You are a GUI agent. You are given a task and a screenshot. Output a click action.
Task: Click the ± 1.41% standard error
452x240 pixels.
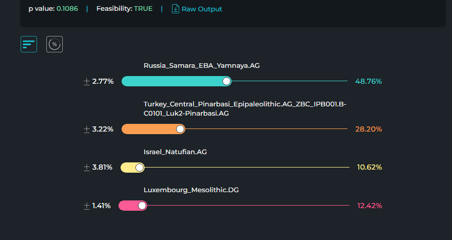pyautogui.click(x=97, y=206)
